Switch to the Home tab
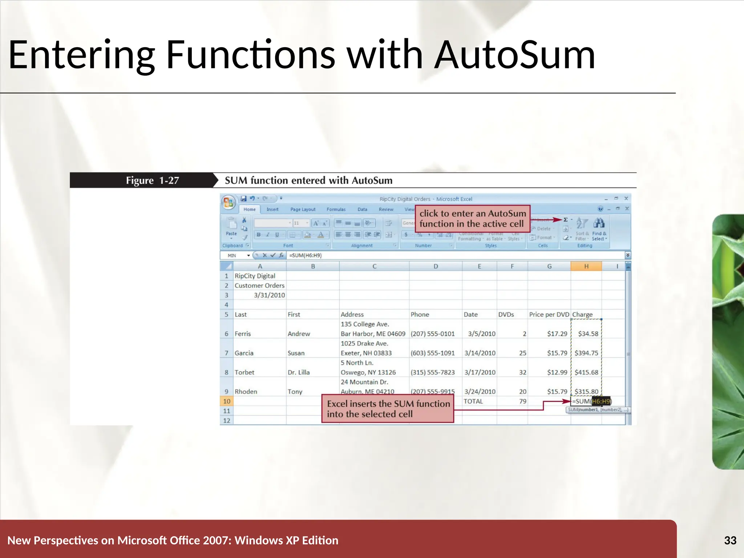Viewport: 744px width, 558px height. [x=250, y=209]
